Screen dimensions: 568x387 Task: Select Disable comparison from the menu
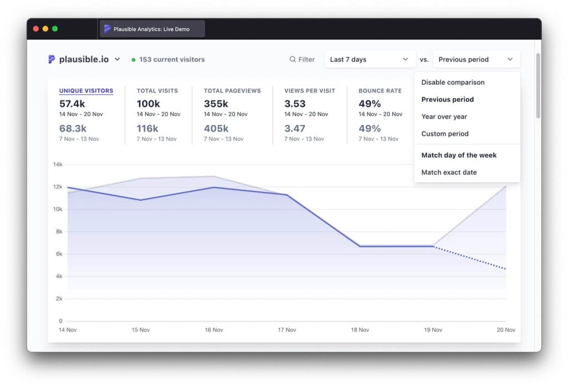click(x=453, y=83)
